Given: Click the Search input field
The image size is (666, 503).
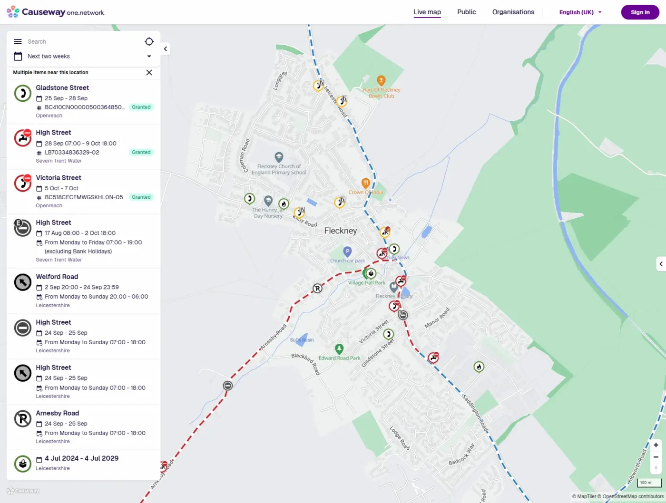Looking at the screenshot, I should coord(83,42).
